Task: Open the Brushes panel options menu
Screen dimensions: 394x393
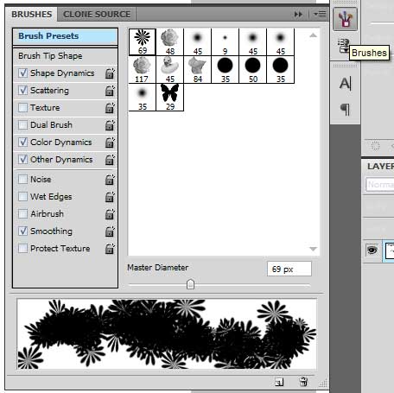Action: [x=320, y=14]
